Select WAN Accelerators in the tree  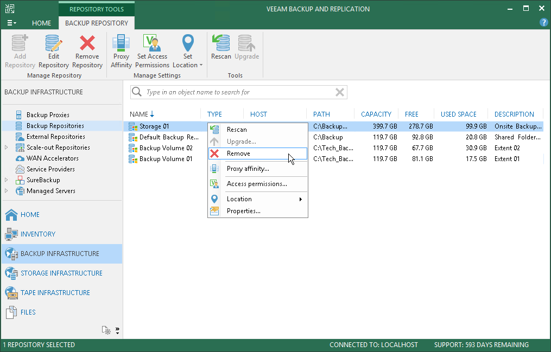[52, 158]
